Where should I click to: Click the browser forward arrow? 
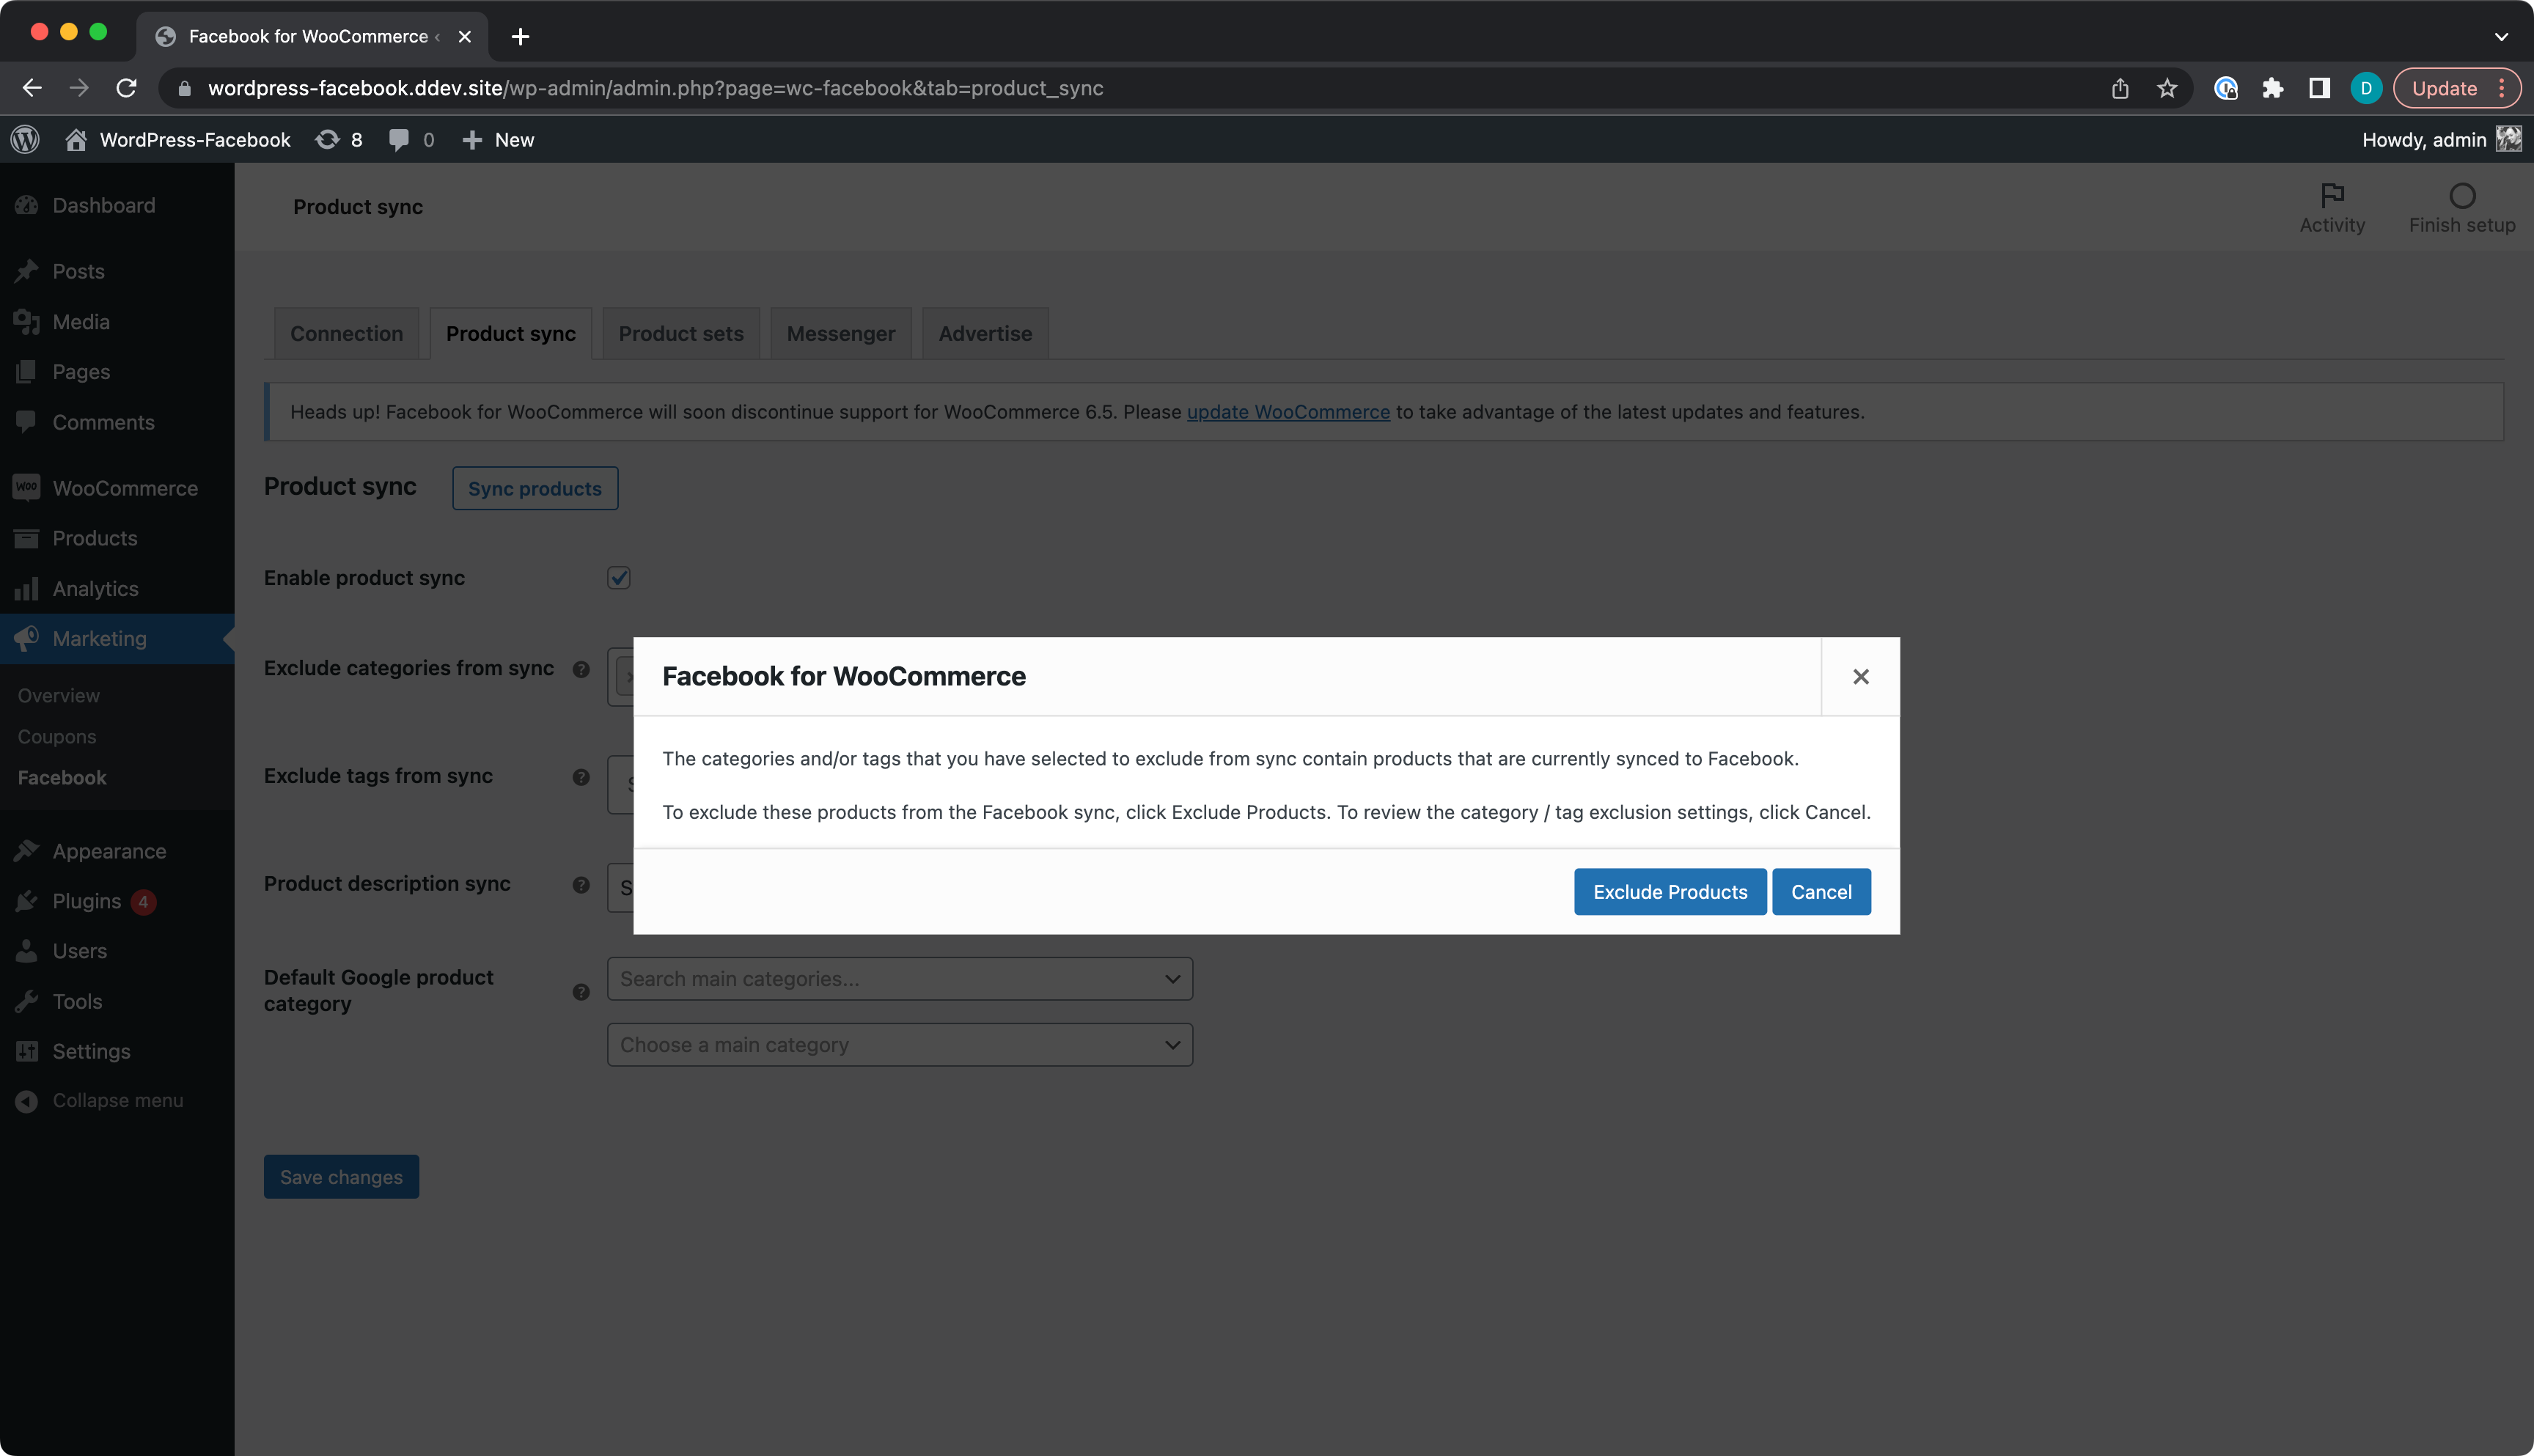[x=79, y=88]
